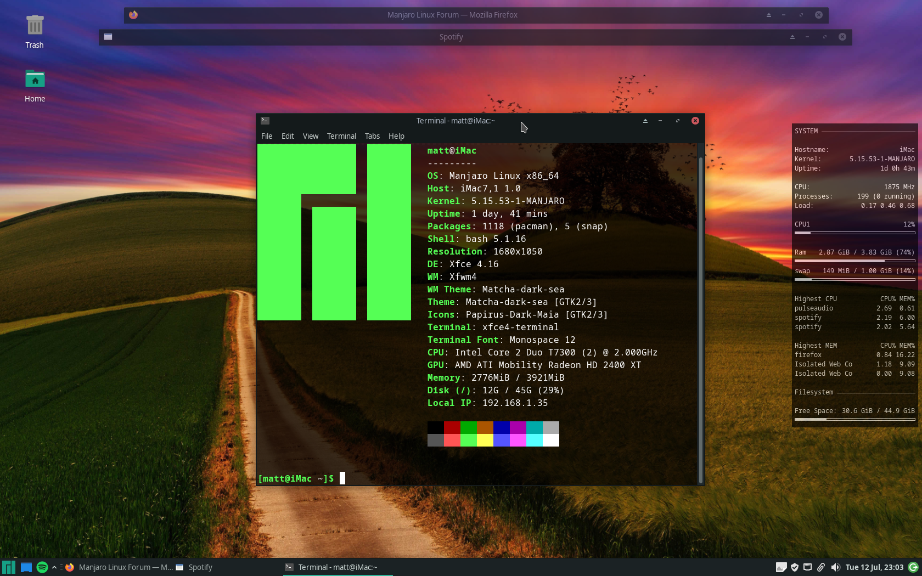The height and width of the screenshot is (576, 922).
Task: Open the clock showing Tue 12 Jul, 23:03
Action: coord(874,567)
